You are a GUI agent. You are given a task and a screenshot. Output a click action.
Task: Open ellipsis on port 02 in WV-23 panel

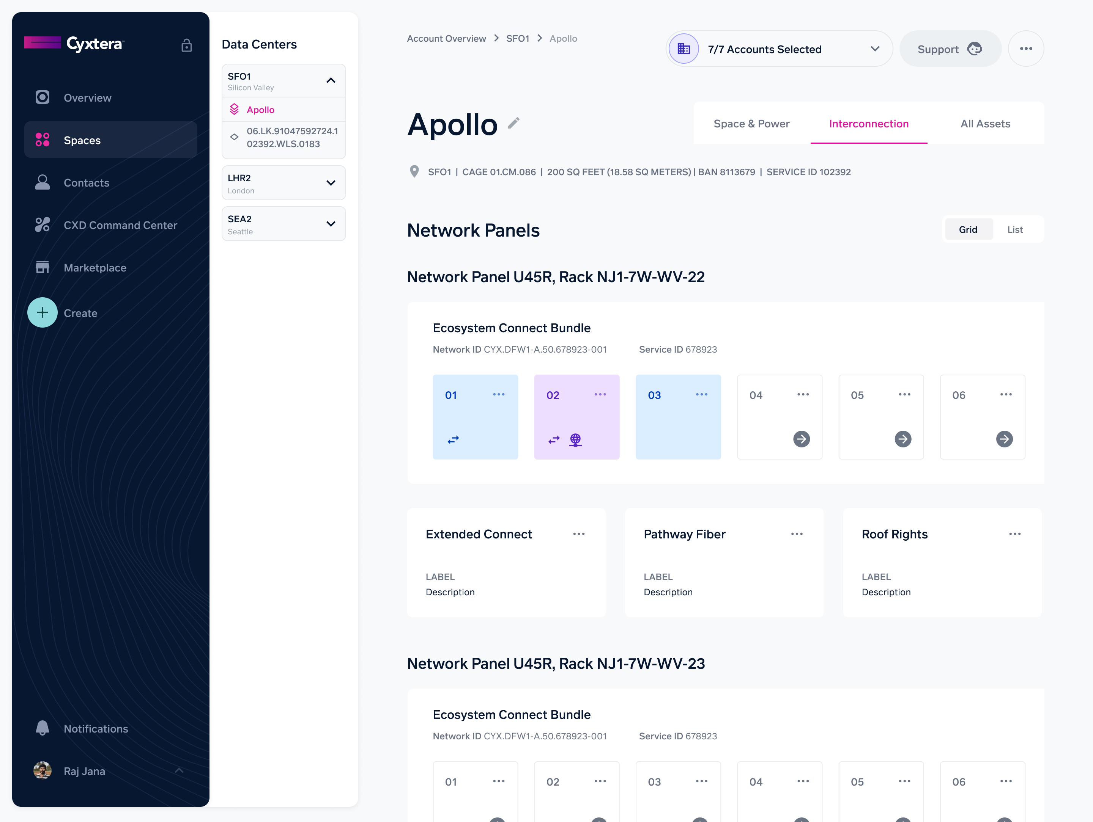coord(600,781)
